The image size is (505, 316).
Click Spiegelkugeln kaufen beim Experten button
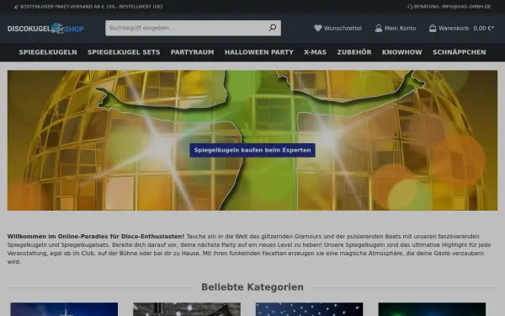pos(252,150)
